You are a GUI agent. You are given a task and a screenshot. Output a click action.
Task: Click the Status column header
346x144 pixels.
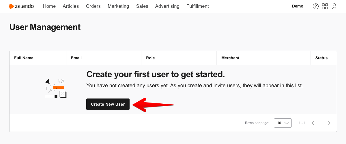(x=321, y=58)
